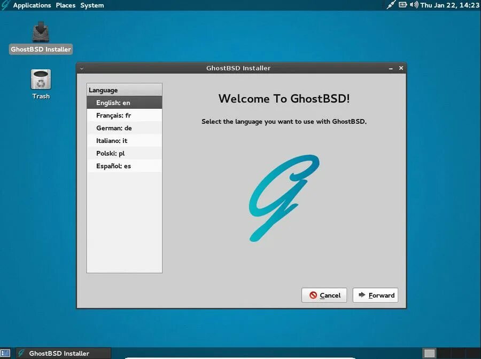
Task: Open the System menu
Action: coord(92,5)
